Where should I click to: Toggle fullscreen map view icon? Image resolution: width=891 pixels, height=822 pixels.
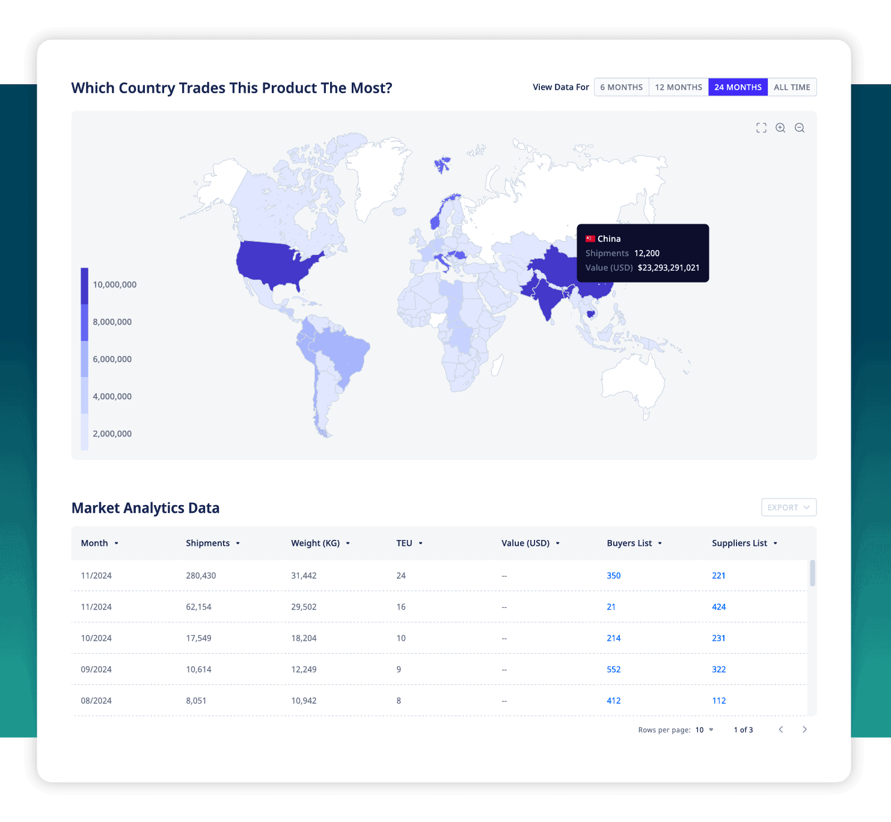tap(761, 127)
